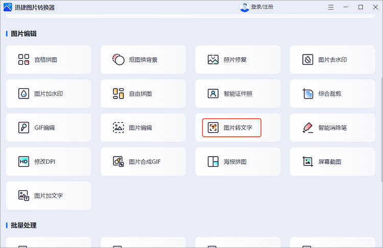Viewport: 383px width, 248px height.
Task: Click the 登录/注册 login link
Action: (x=262, y=7)
